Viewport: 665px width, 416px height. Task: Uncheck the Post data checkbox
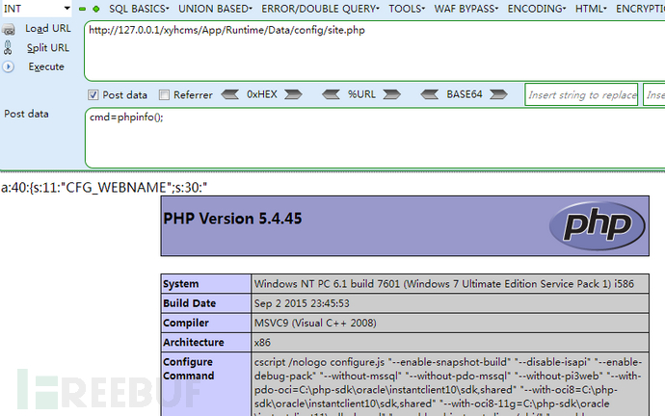93,95
